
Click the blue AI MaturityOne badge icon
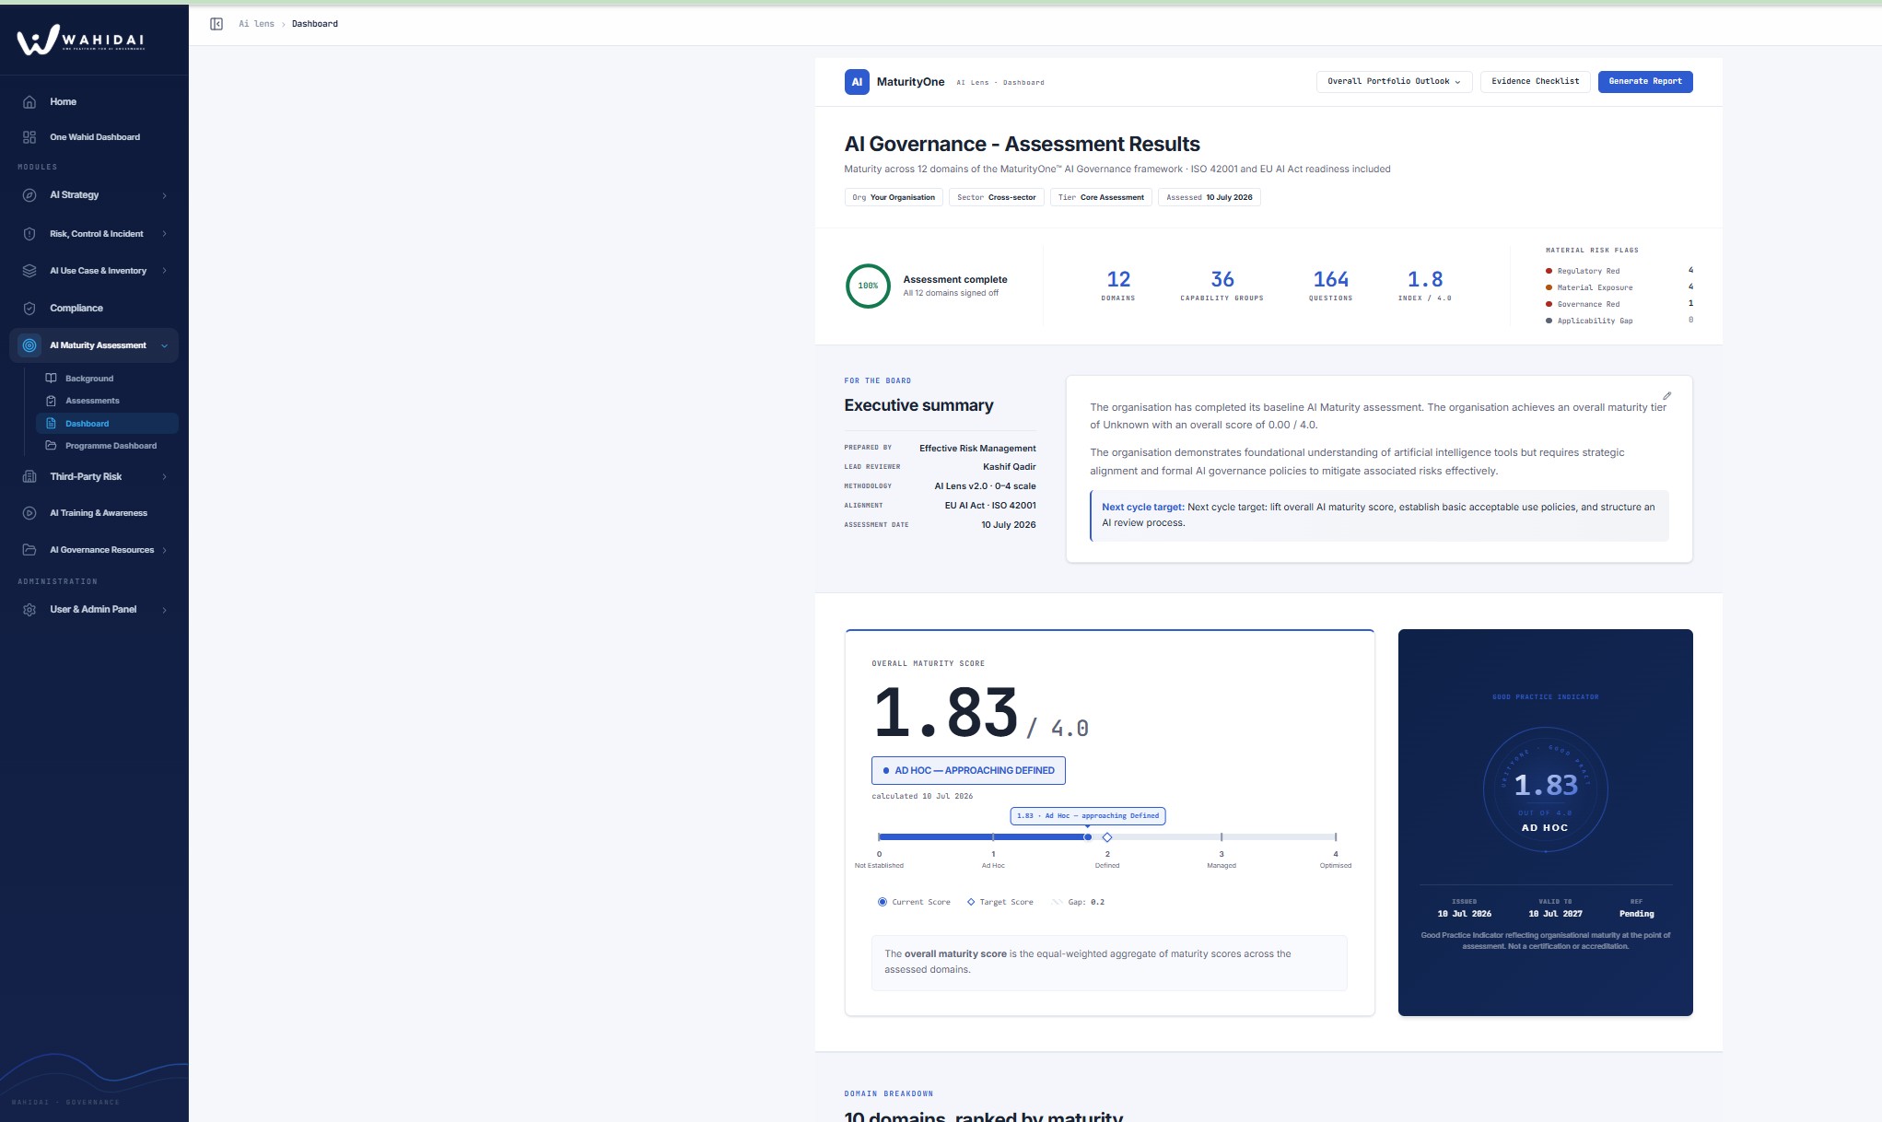(857, 82)
